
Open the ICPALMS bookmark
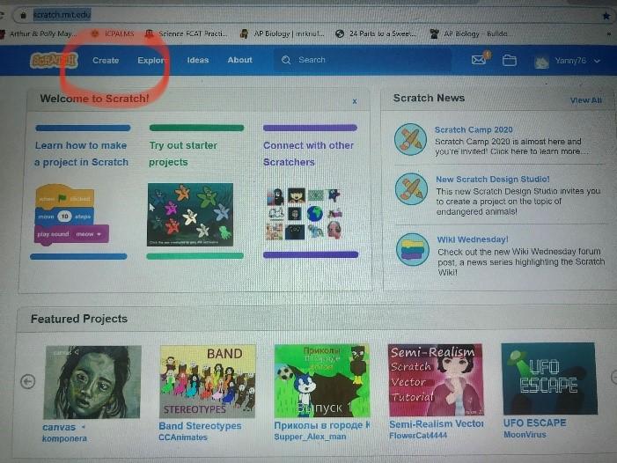(113, 33)
